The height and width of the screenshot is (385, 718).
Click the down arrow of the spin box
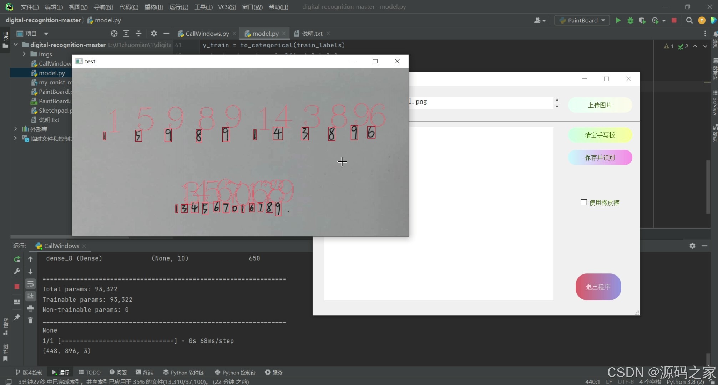coord(557,106)
